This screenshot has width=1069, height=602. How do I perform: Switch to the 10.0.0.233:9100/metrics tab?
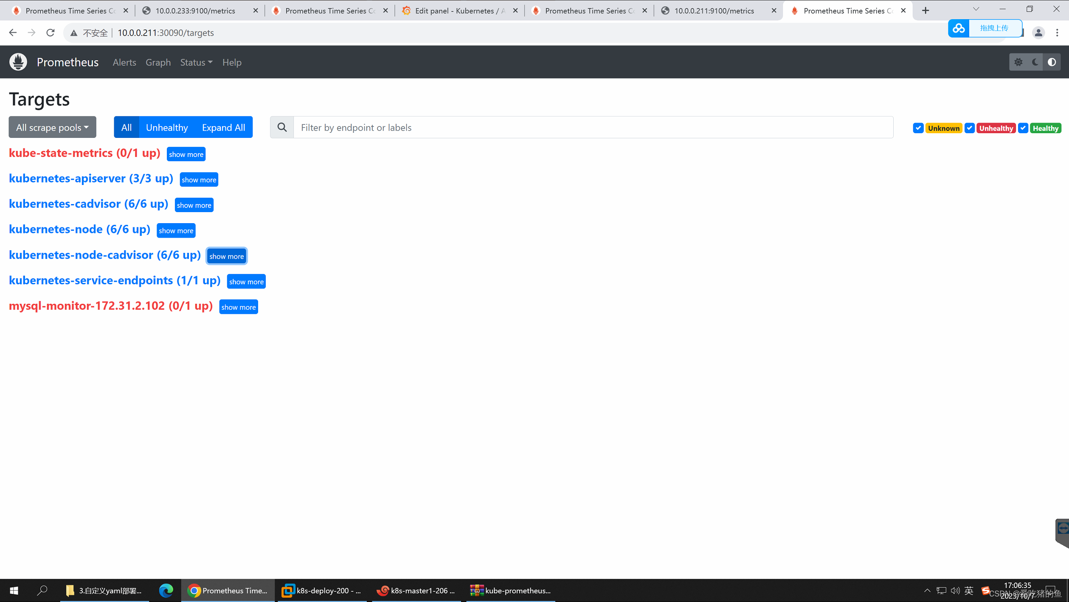[195, 11]
